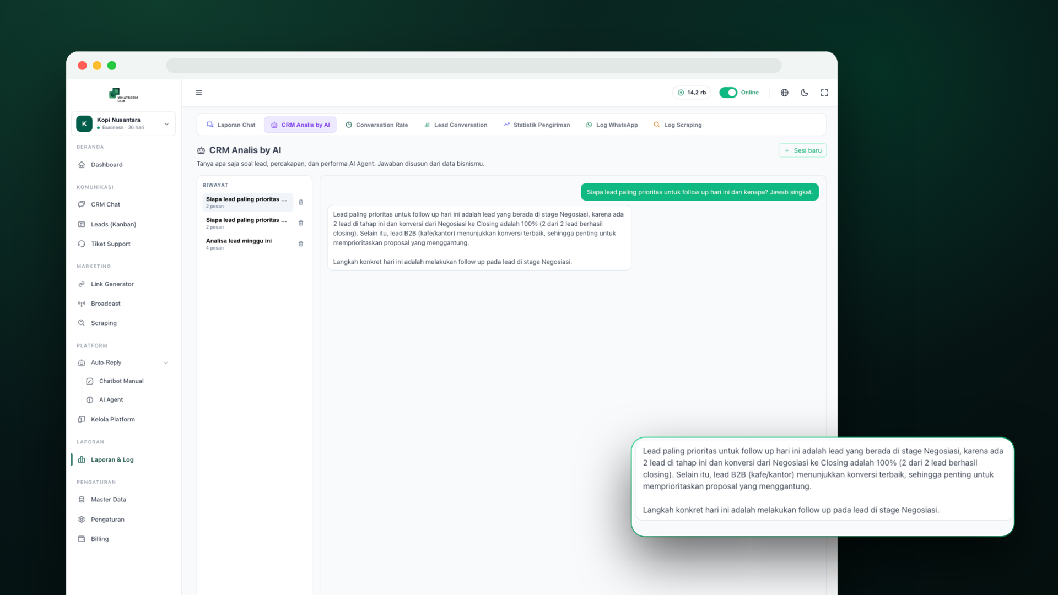
Task: Click the Scraping search icon
Action: pyautogui.click(x=82, y=323)
